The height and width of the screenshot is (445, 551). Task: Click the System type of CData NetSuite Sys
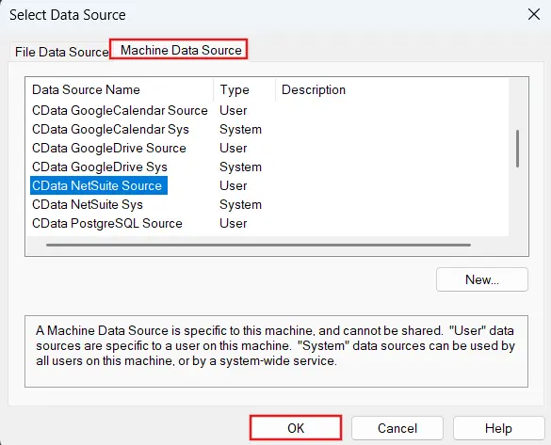(x=241, y=204)
